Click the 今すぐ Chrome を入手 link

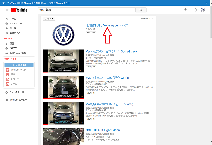click(59, 3)
